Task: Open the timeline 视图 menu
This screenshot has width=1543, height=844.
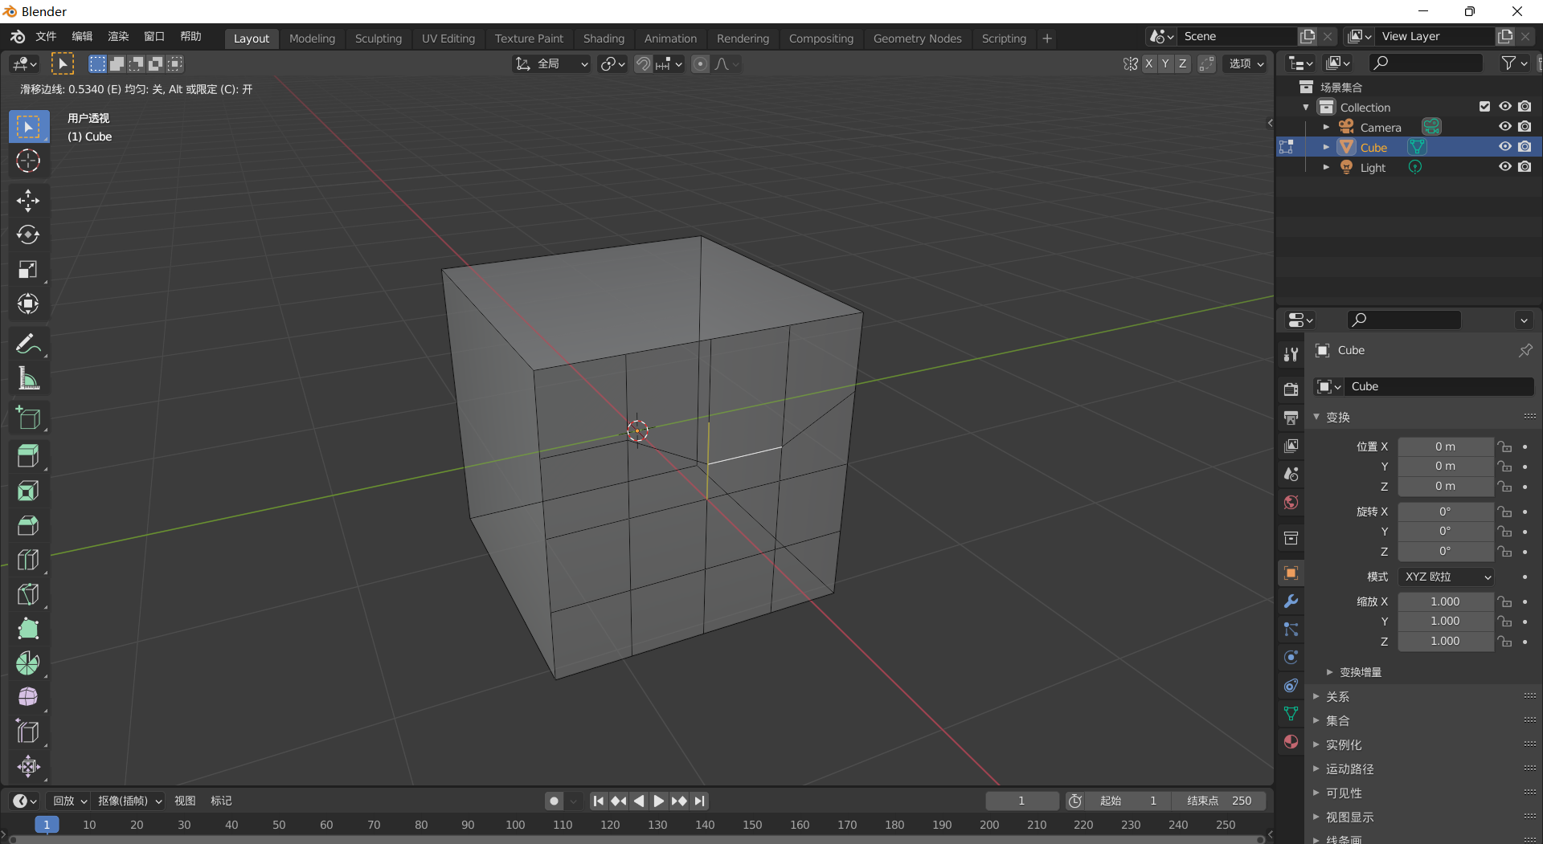Action: click(x=185, y=801)
